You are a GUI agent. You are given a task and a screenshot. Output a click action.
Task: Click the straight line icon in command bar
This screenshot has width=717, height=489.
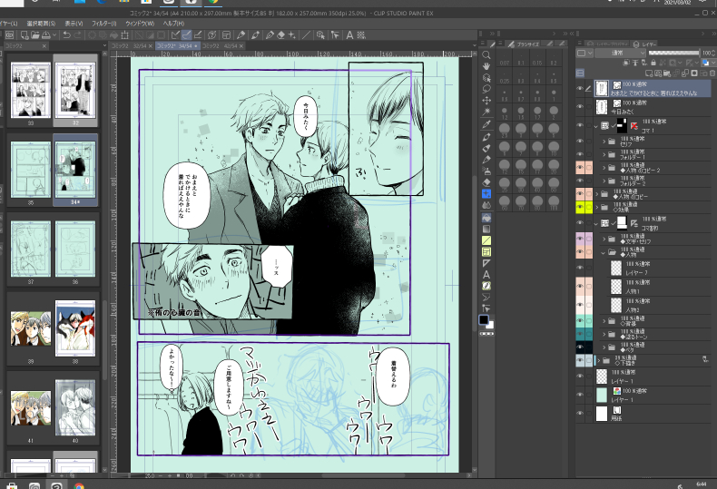tap(306, 34)
